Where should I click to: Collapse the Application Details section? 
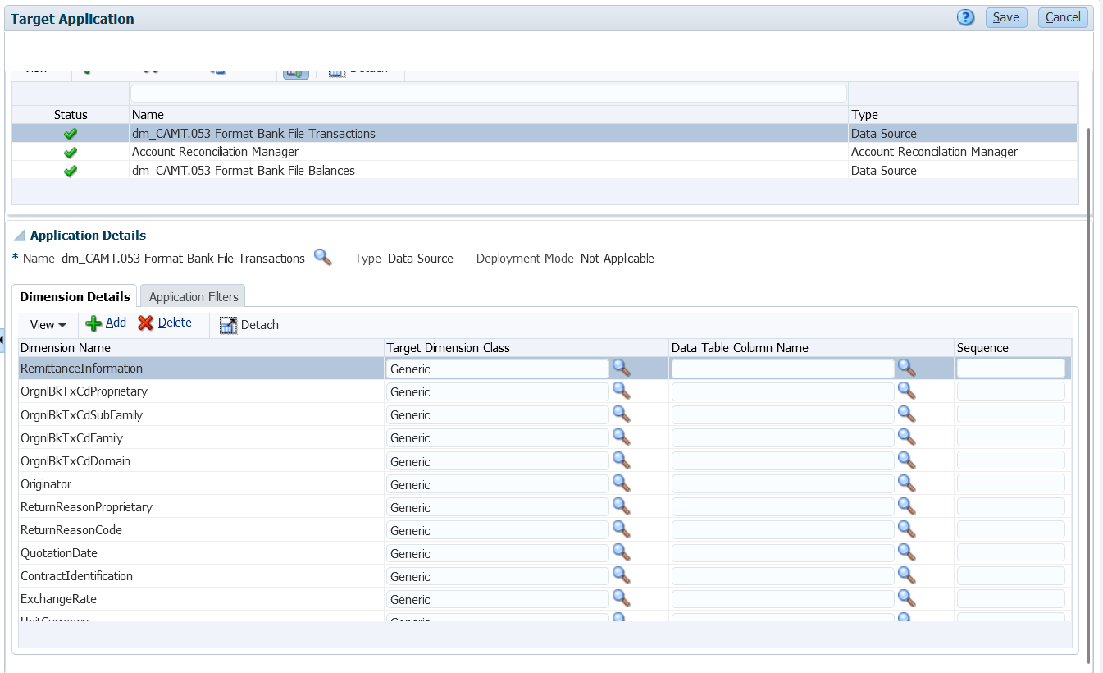tap(20, 236)
